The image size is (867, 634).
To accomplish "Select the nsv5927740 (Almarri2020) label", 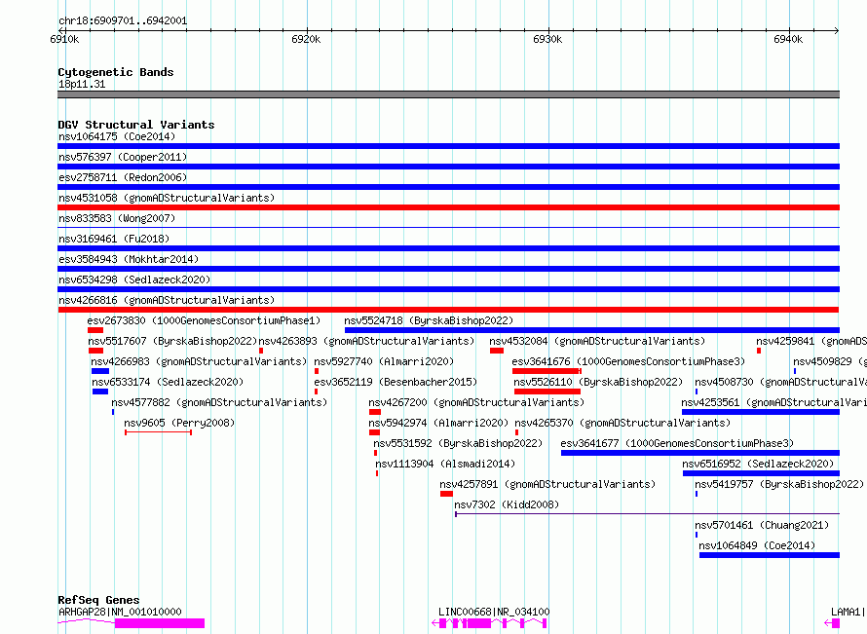I will [384, 361].
